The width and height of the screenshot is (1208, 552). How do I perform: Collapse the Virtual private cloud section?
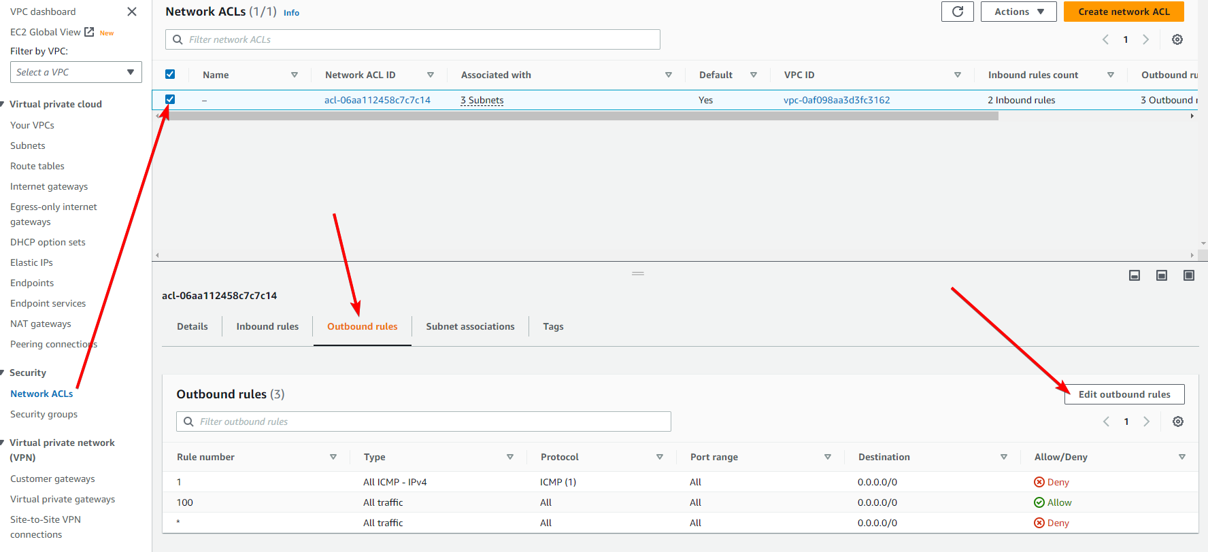coord(3,104)
